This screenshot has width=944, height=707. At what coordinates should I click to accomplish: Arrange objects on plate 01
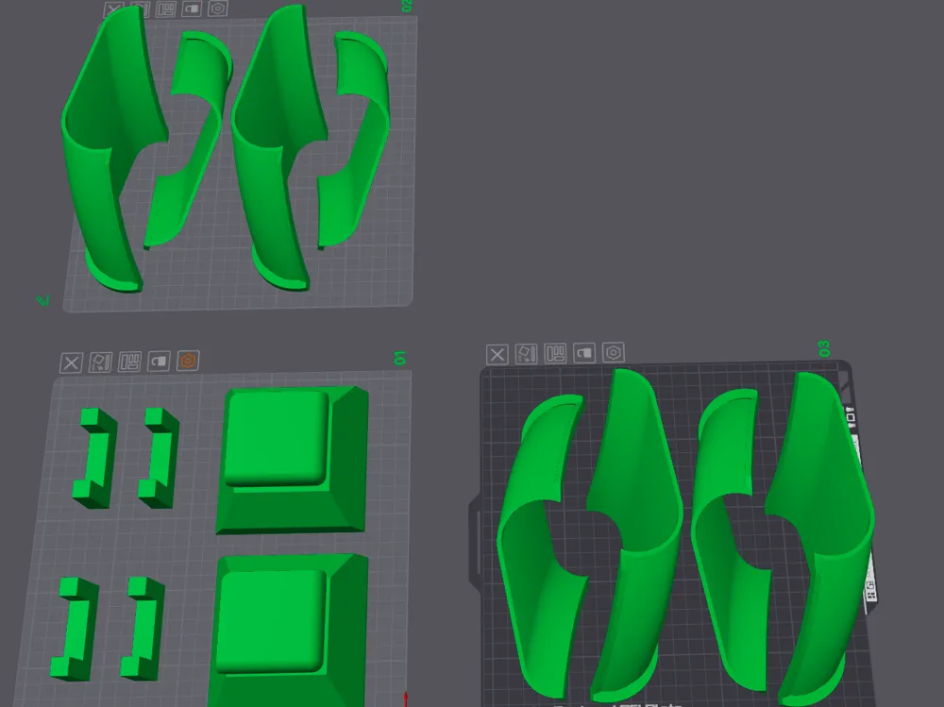click(129, 362)
